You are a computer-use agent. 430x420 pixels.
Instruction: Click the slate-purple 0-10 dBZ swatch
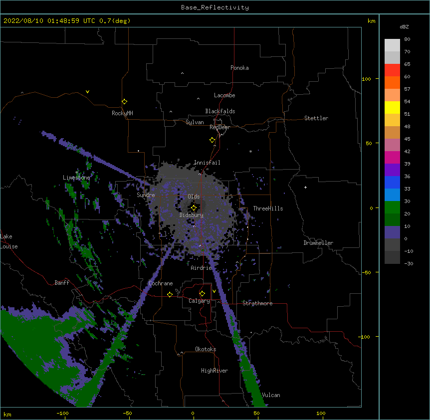(x=392, y=232)
